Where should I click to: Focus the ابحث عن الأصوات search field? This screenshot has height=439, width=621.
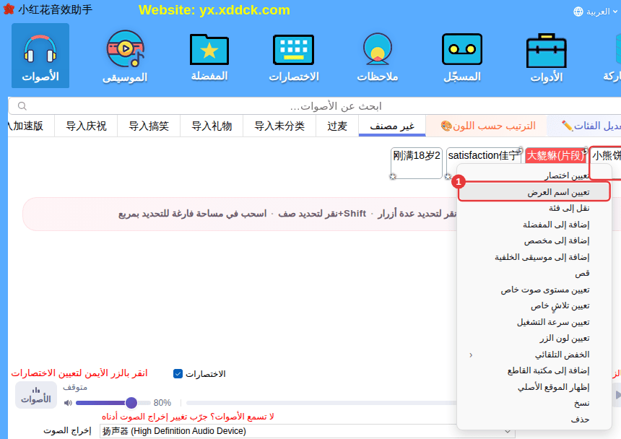pos(315,106)
